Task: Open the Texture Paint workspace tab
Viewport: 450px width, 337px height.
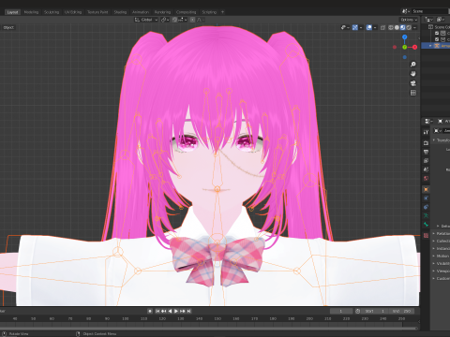Action: point(97,12)
